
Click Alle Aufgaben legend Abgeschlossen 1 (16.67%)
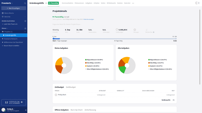157,60
